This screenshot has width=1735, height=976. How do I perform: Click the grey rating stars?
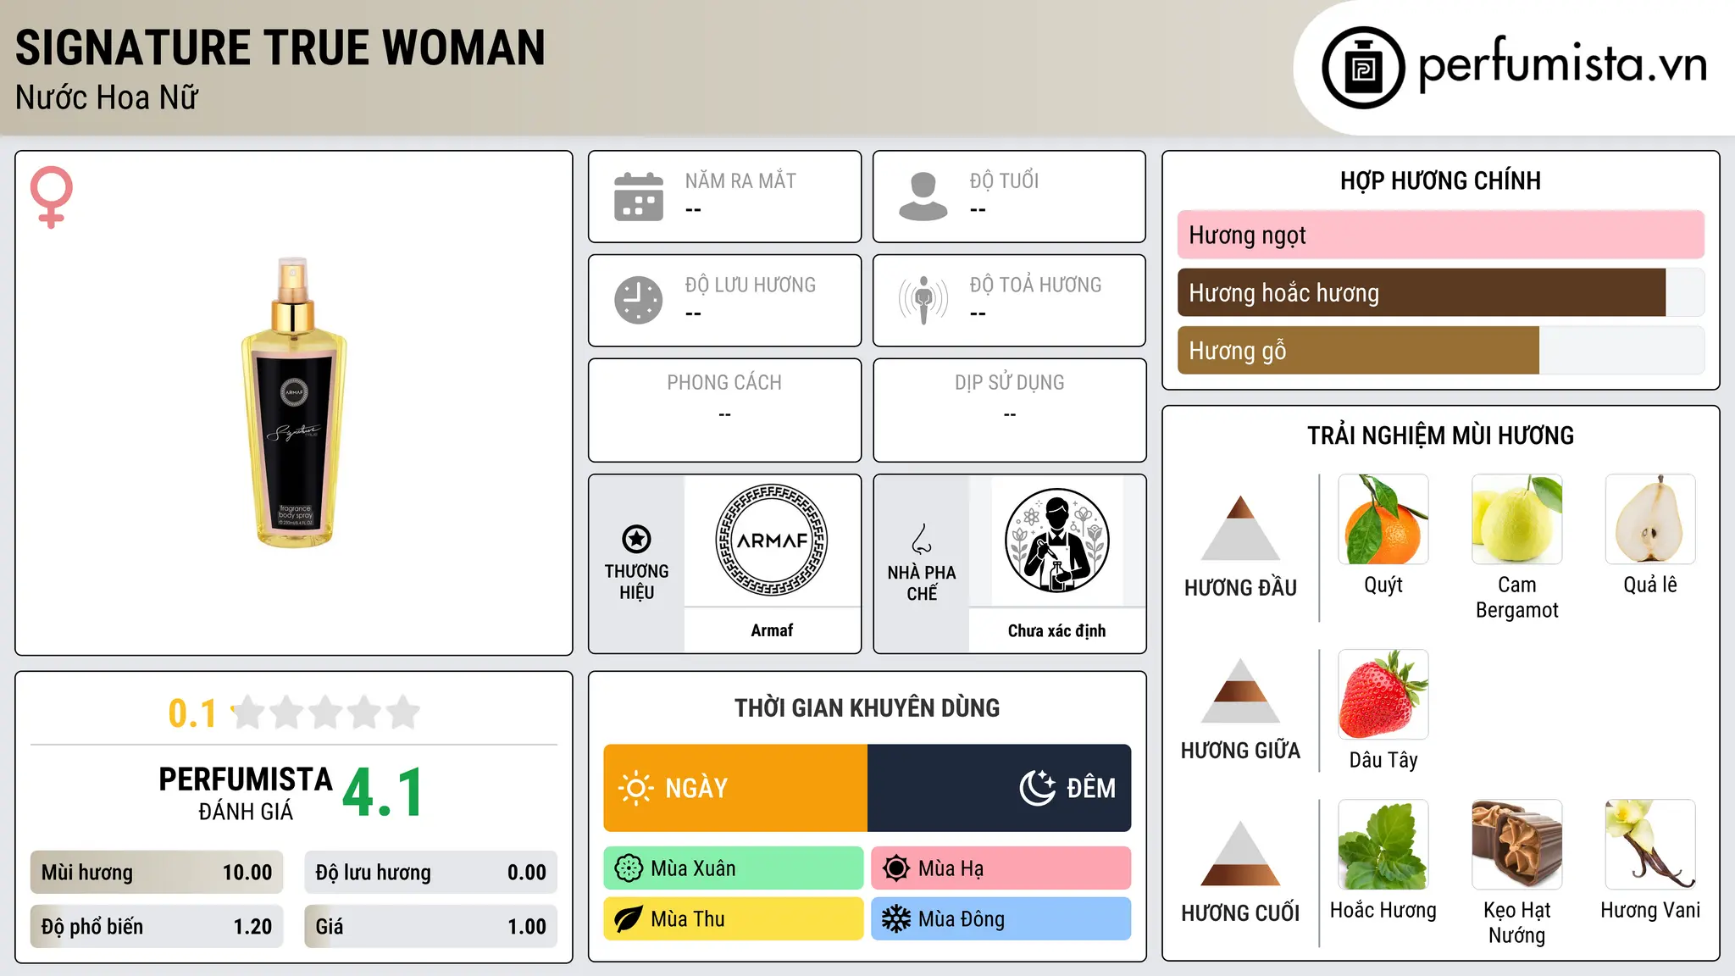(x=325, y=713)
